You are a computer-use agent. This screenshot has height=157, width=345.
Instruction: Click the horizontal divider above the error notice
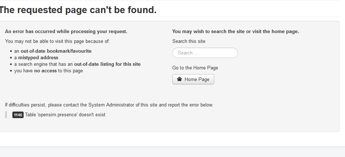pyautogui.click(x=169, y=94)
